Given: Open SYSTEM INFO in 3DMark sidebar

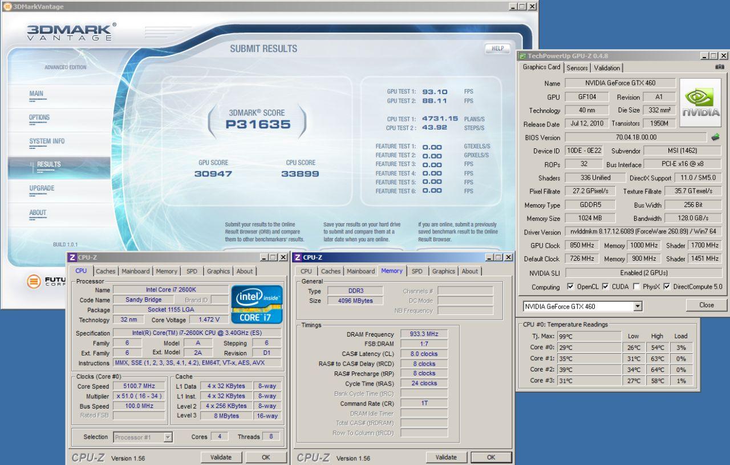Looking at the screenshot, I should [x=47, y=141].
